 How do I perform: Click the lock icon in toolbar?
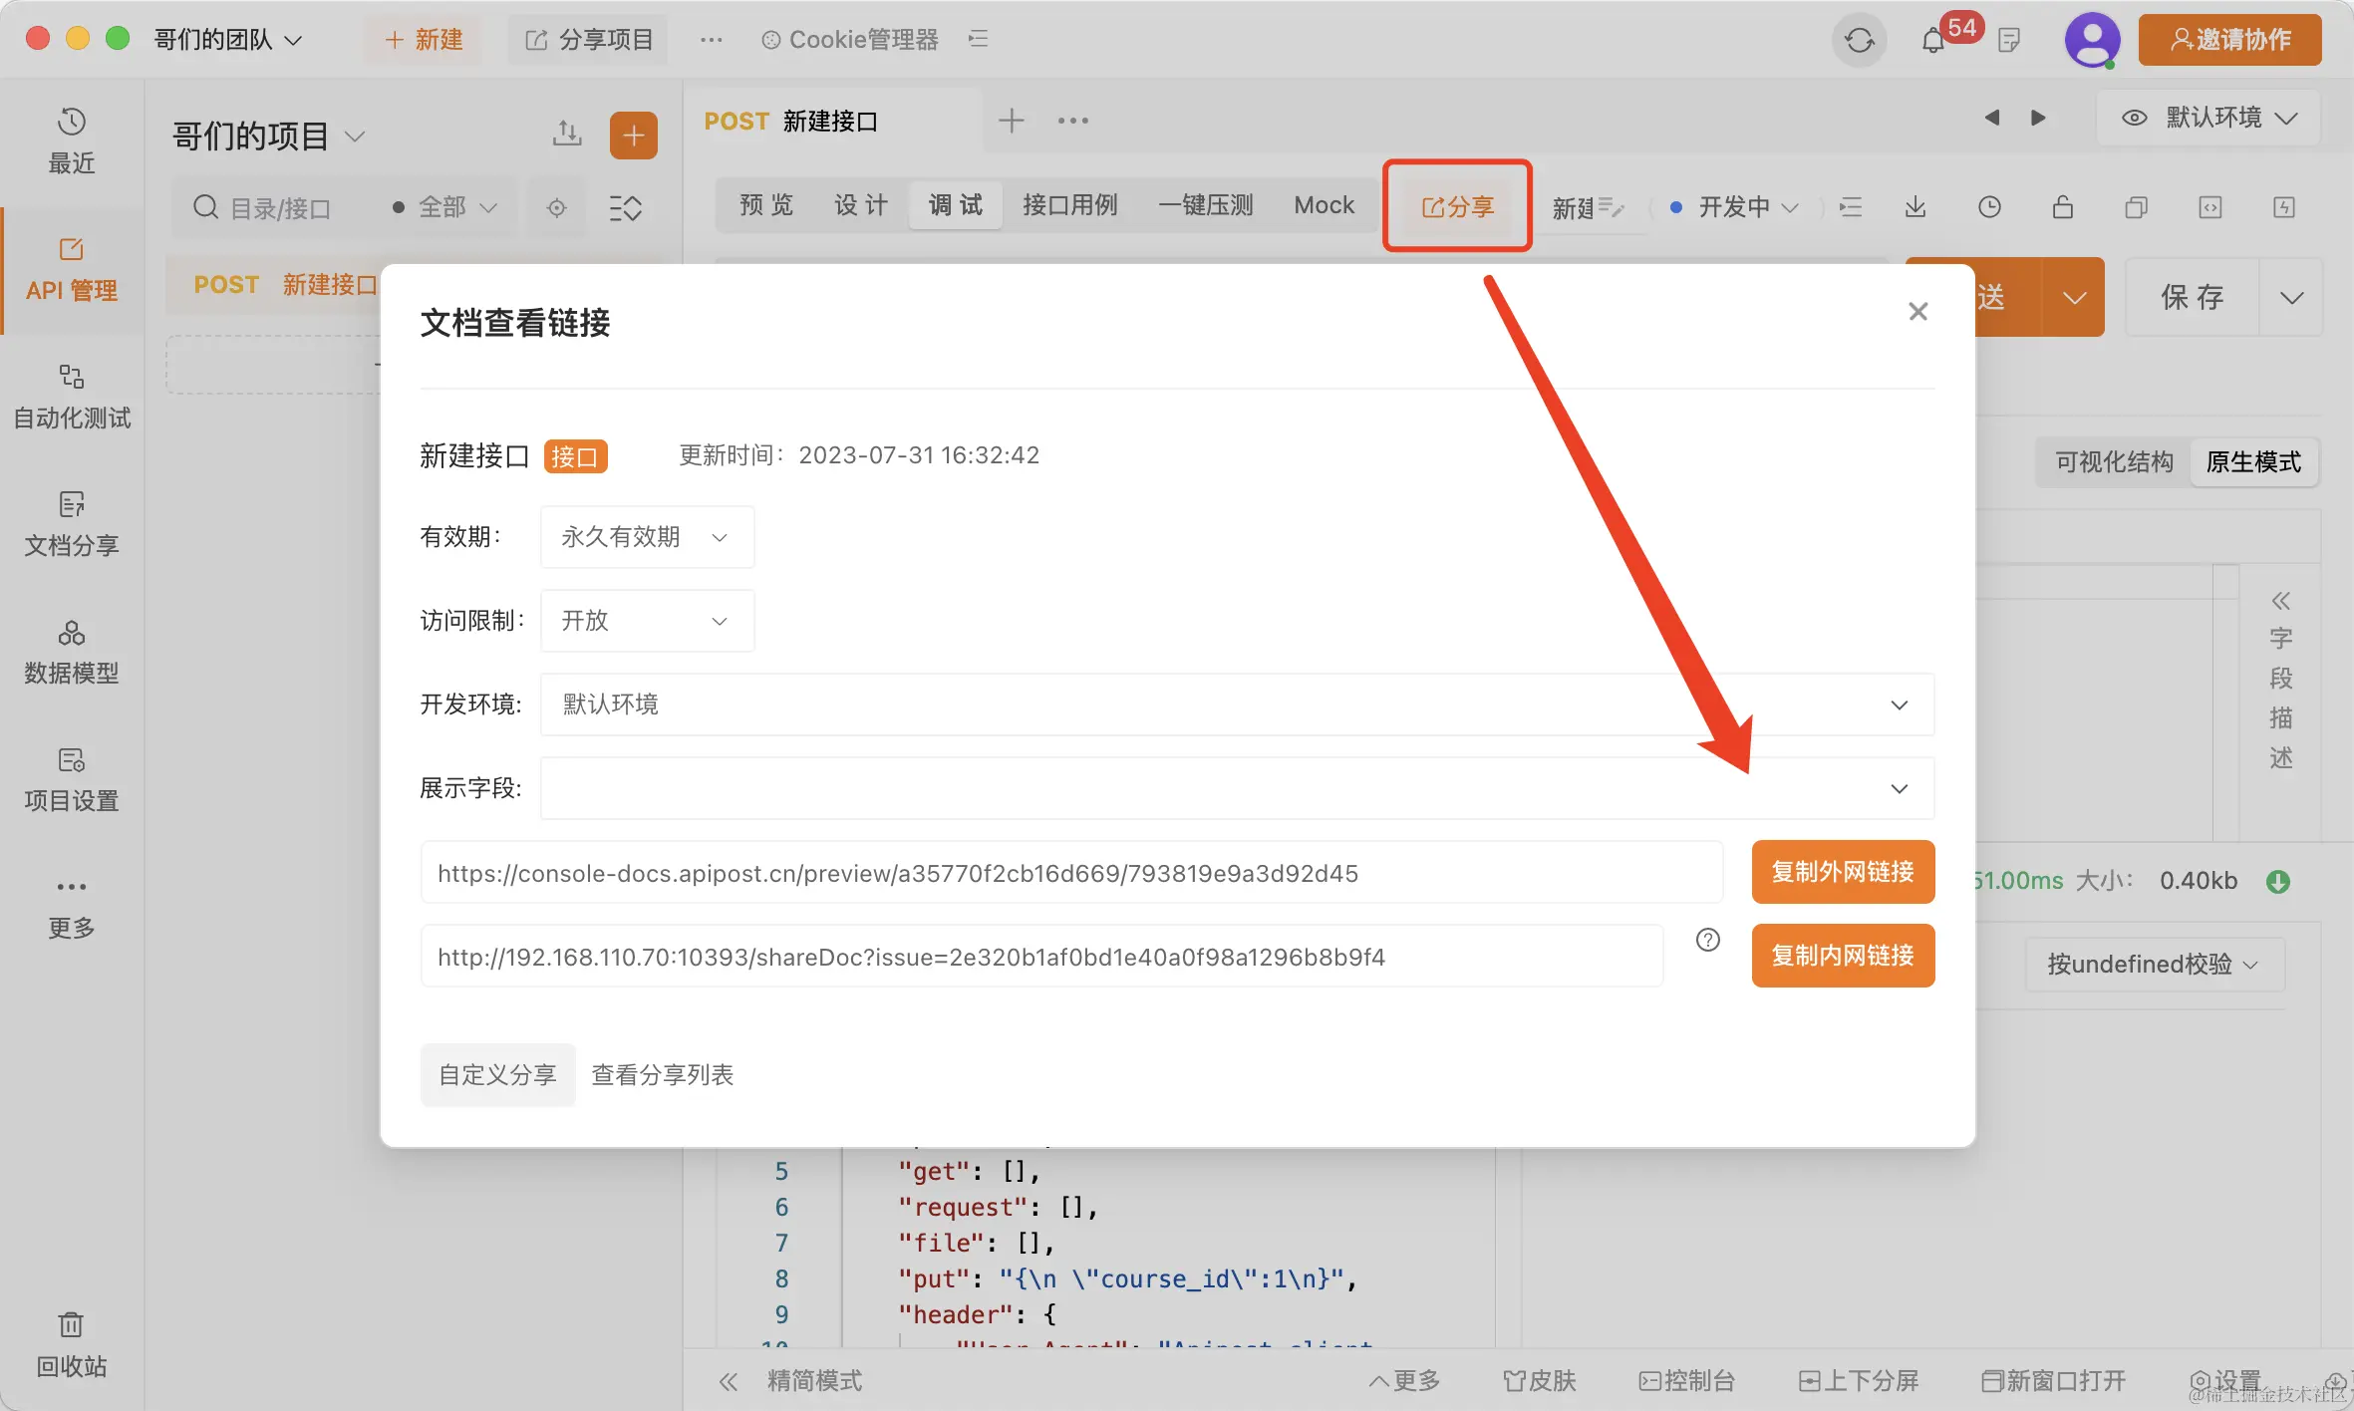2063,207
